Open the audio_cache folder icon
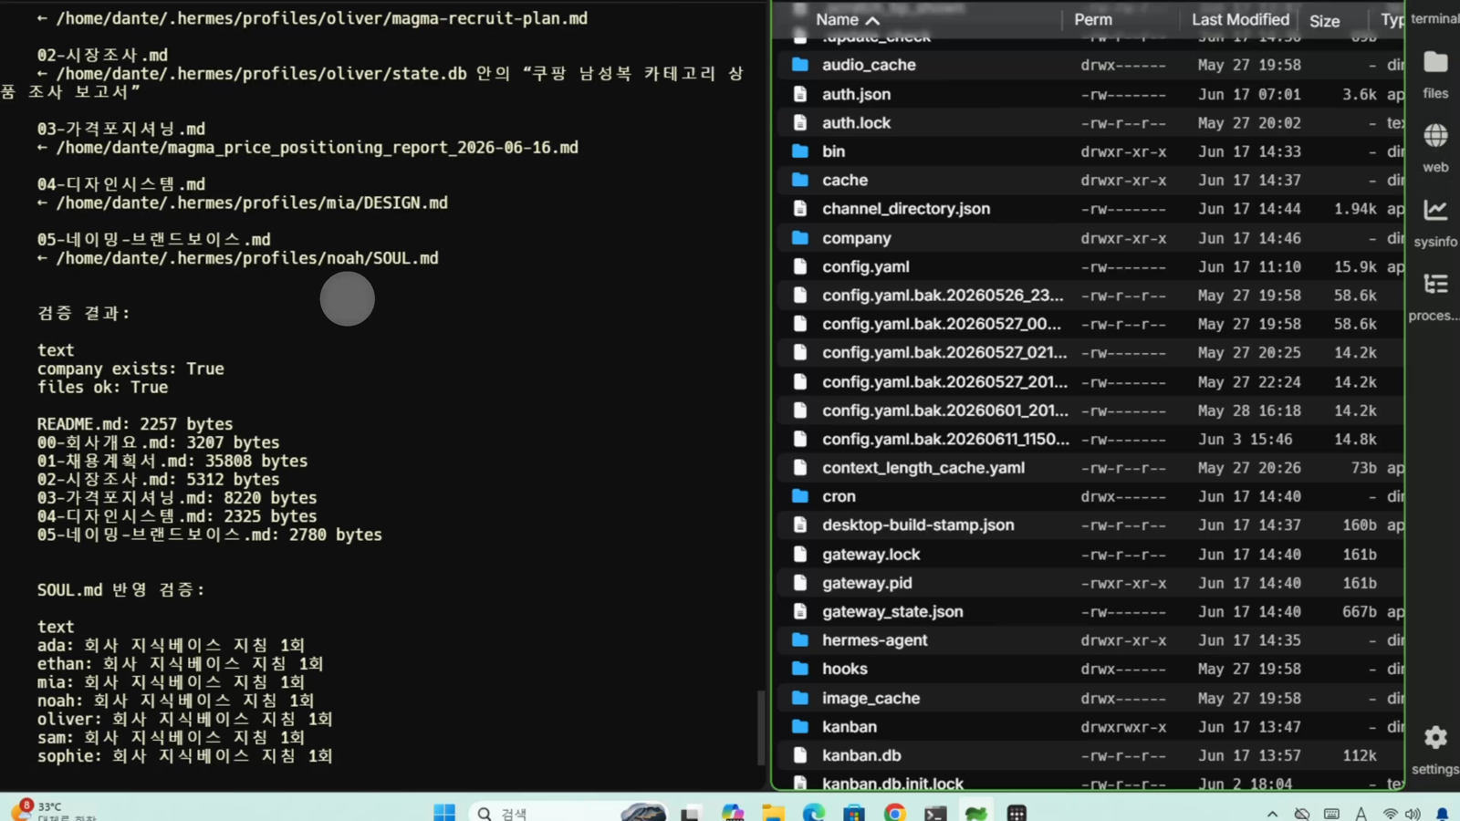Viewport: 1460px width, 821px height. (800, 65)
